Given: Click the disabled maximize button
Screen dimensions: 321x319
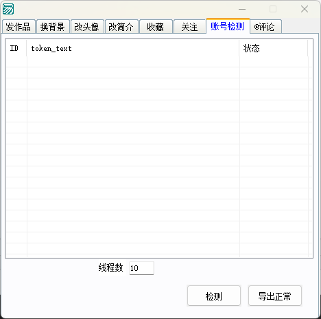Looking at the screenshot, I should coord(273,9).
